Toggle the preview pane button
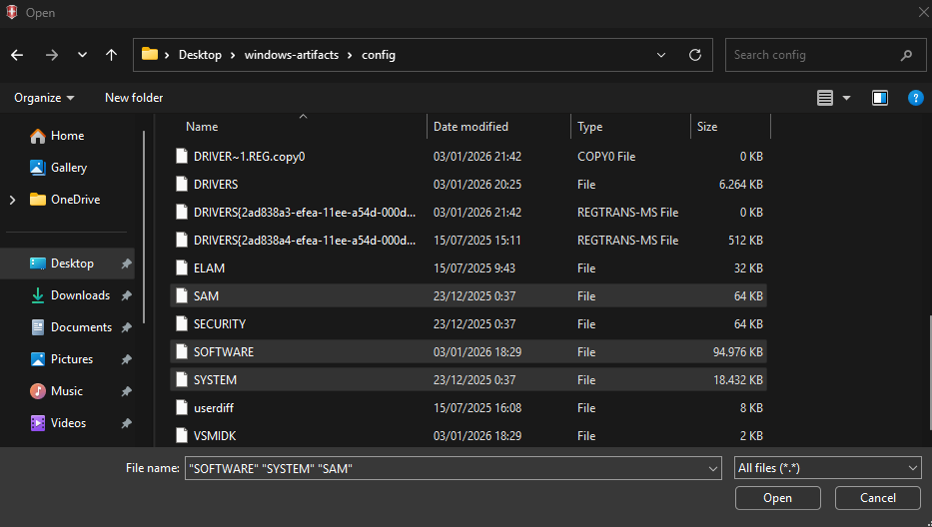 (880, 98)
